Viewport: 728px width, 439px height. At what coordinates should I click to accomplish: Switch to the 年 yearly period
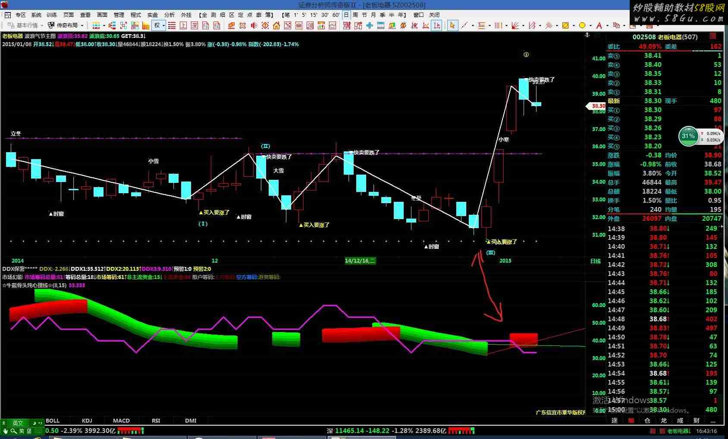pyautogui.click(x=400, y=15)
